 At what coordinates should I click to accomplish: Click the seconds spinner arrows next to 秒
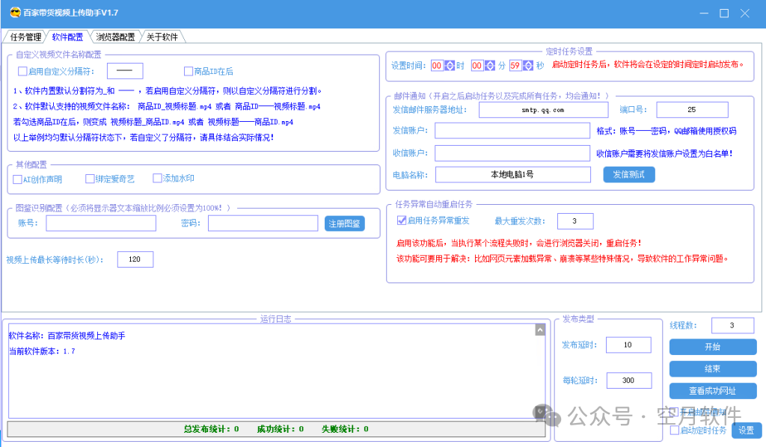point(528,65)
